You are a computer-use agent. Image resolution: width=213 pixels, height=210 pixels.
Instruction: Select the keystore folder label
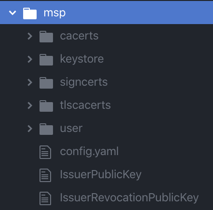(82, 59)
